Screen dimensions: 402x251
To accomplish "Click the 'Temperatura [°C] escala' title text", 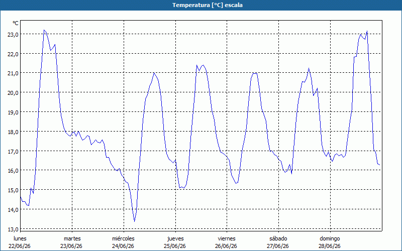I will pos(208,5).
